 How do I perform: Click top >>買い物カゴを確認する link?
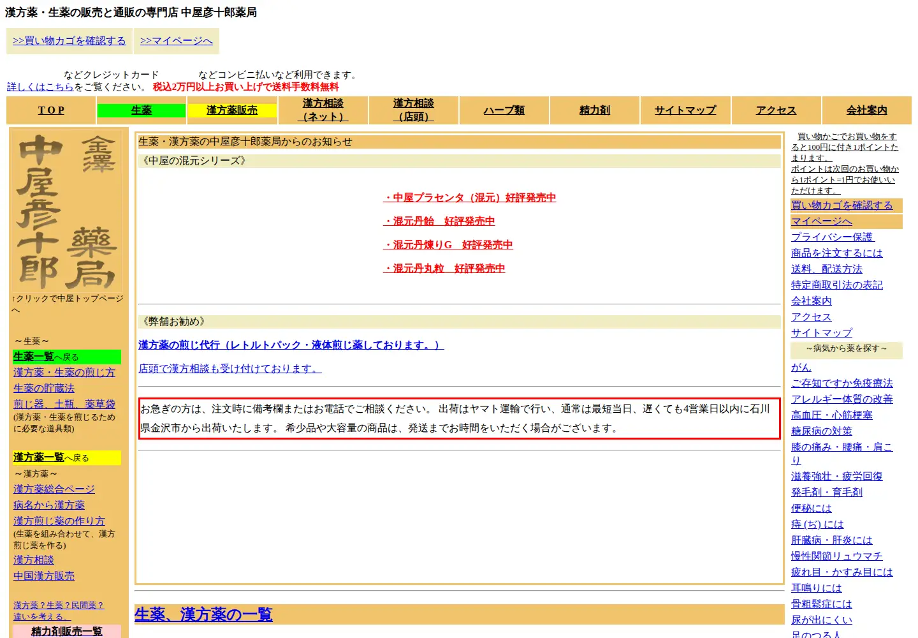69,41
